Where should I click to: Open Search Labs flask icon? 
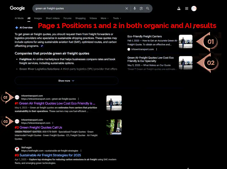coord(179,8)
